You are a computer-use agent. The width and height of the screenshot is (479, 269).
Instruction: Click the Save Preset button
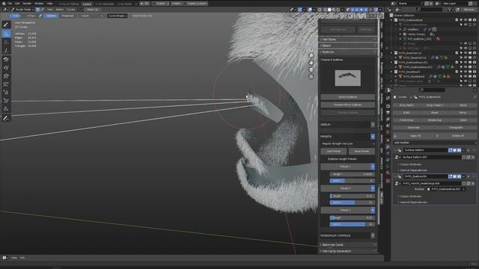pyautogui.click(x=361, y=151)
